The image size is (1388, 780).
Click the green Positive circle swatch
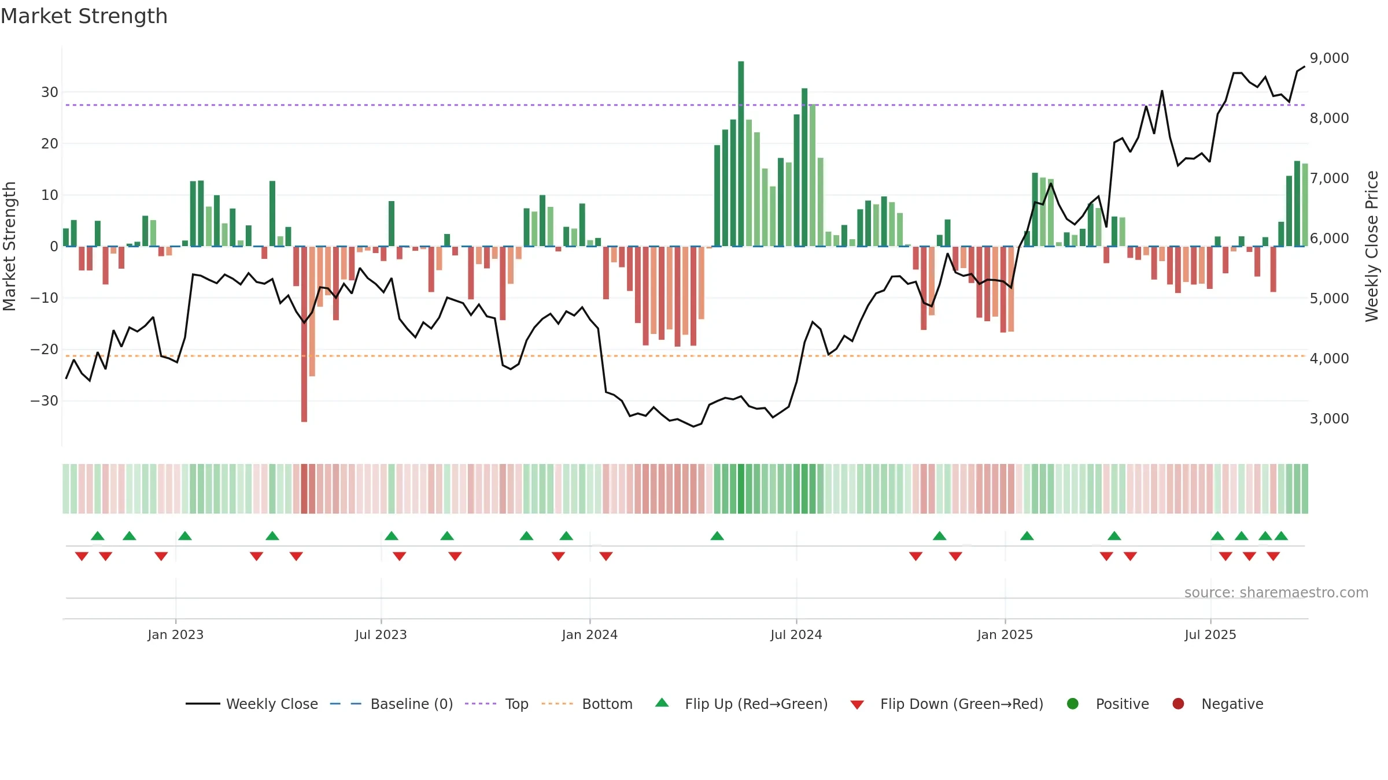(1073, 704)
